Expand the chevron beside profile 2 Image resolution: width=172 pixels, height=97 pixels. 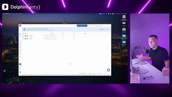pos(28,36)
